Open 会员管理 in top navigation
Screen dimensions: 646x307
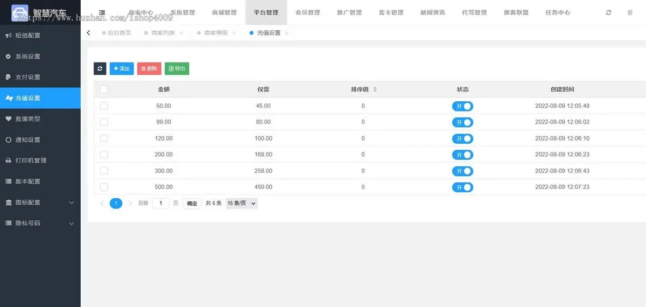tap(307, 12)
